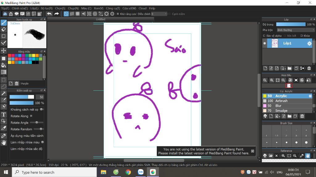Open the Help menu
The height and width of the screenshot is (177, 316).
152,8
